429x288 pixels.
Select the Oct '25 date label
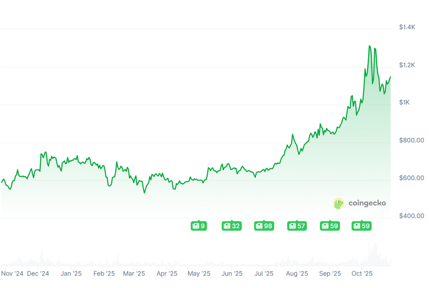pyautogui.click(x=362, y=274)
